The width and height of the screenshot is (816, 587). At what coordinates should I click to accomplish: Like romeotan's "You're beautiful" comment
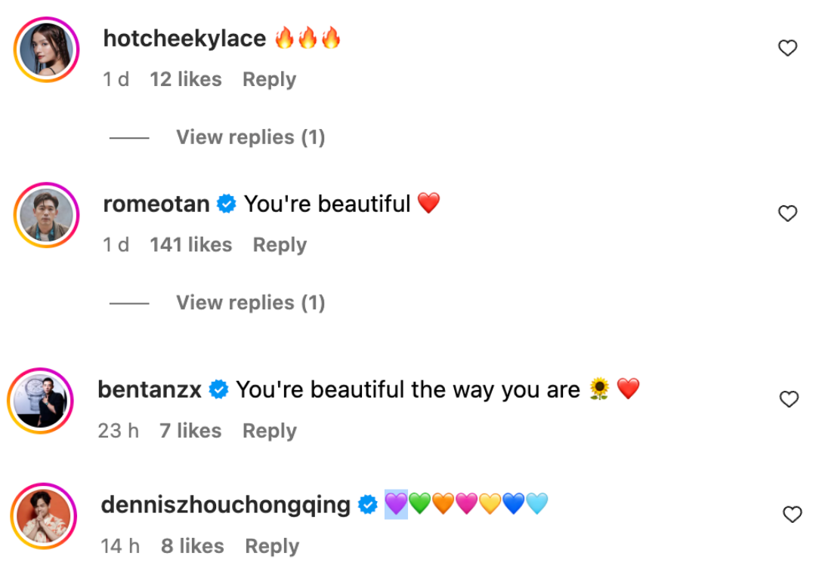[x=787, y=214]
